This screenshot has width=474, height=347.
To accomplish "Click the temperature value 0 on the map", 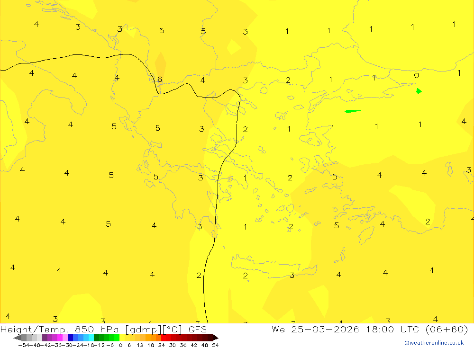I will pyautogui.click(x=416, y=75).
